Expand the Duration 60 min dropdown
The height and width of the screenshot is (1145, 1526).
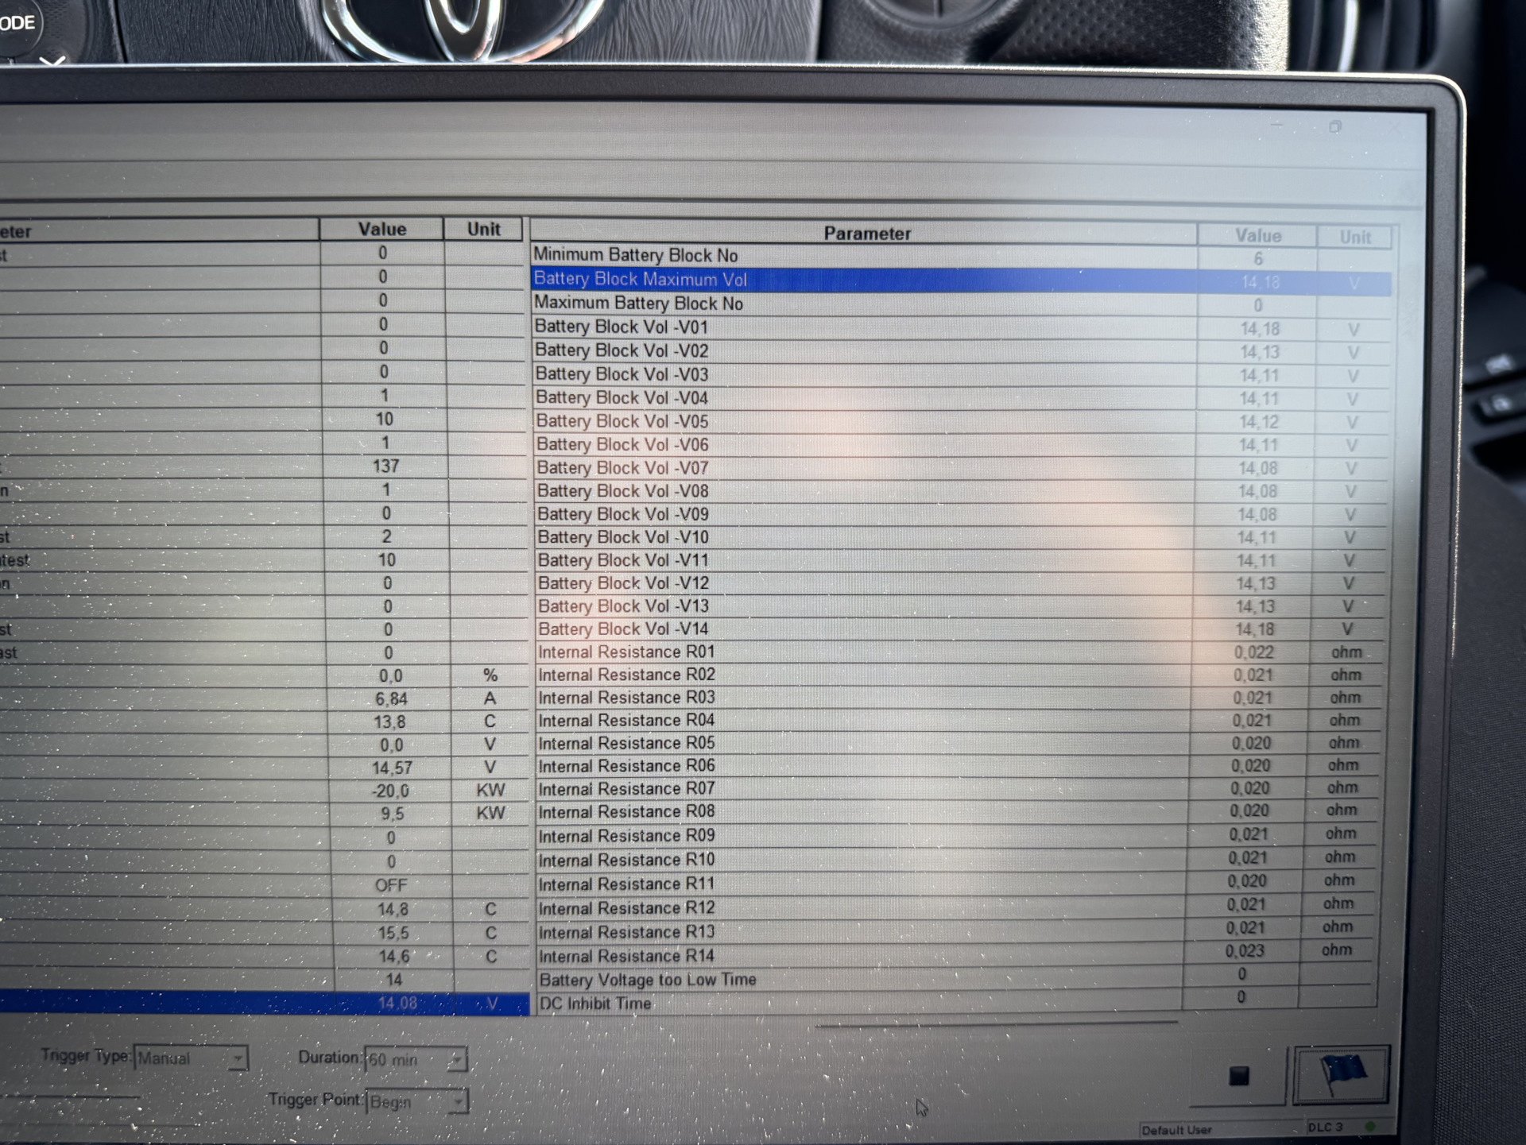pos(456,1060)
